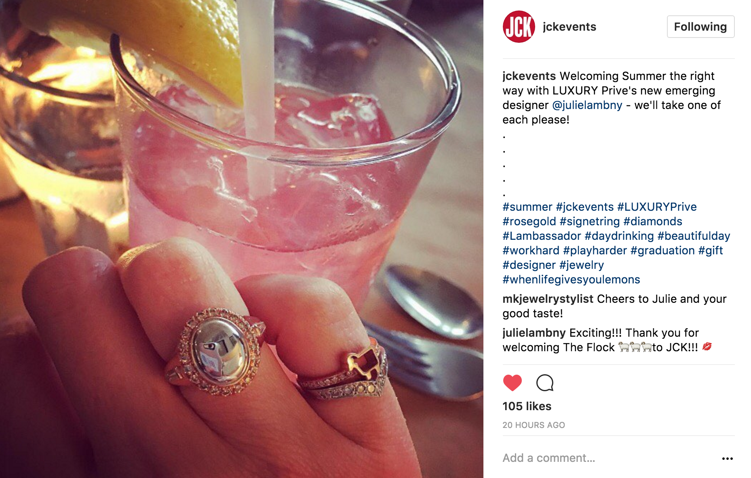The height and width of the screenshot is (478, 751).
Task: View the 105 likes list
Action: click(527, 406)
